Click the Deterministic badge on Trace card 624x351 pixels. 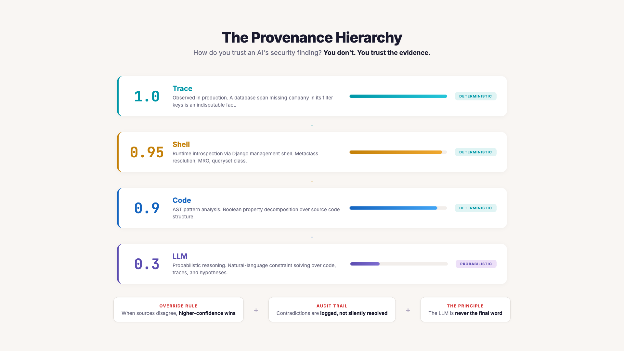pos(475,96)
